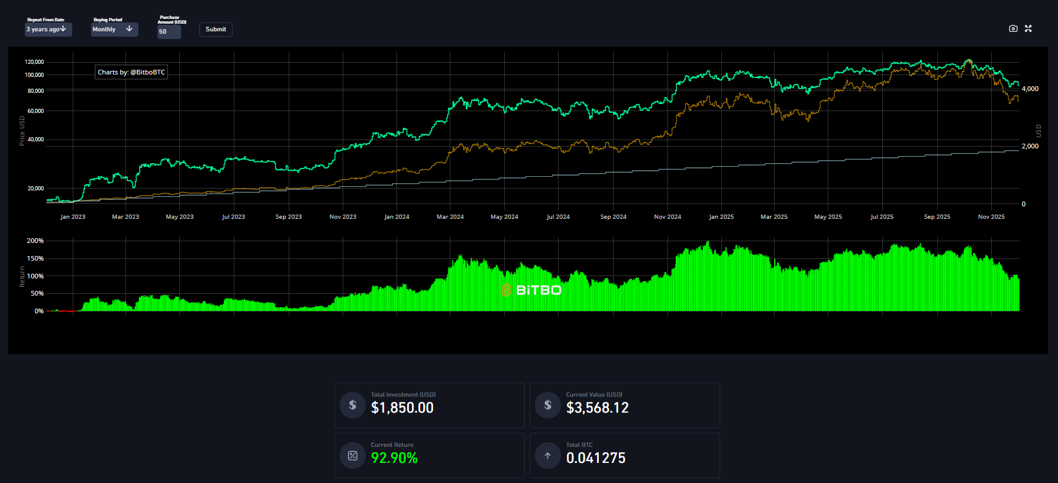1058x483 pixels.
Task: Expand the Buying Period Monthly dropdown
Action: point(108,30)
